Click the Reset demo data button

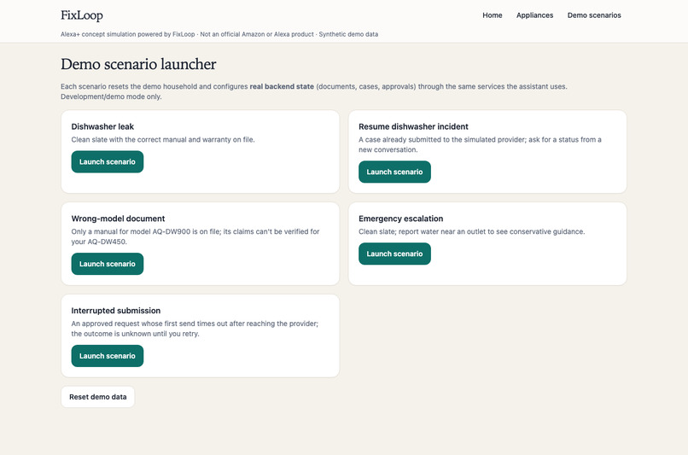[x=98, y=397]
